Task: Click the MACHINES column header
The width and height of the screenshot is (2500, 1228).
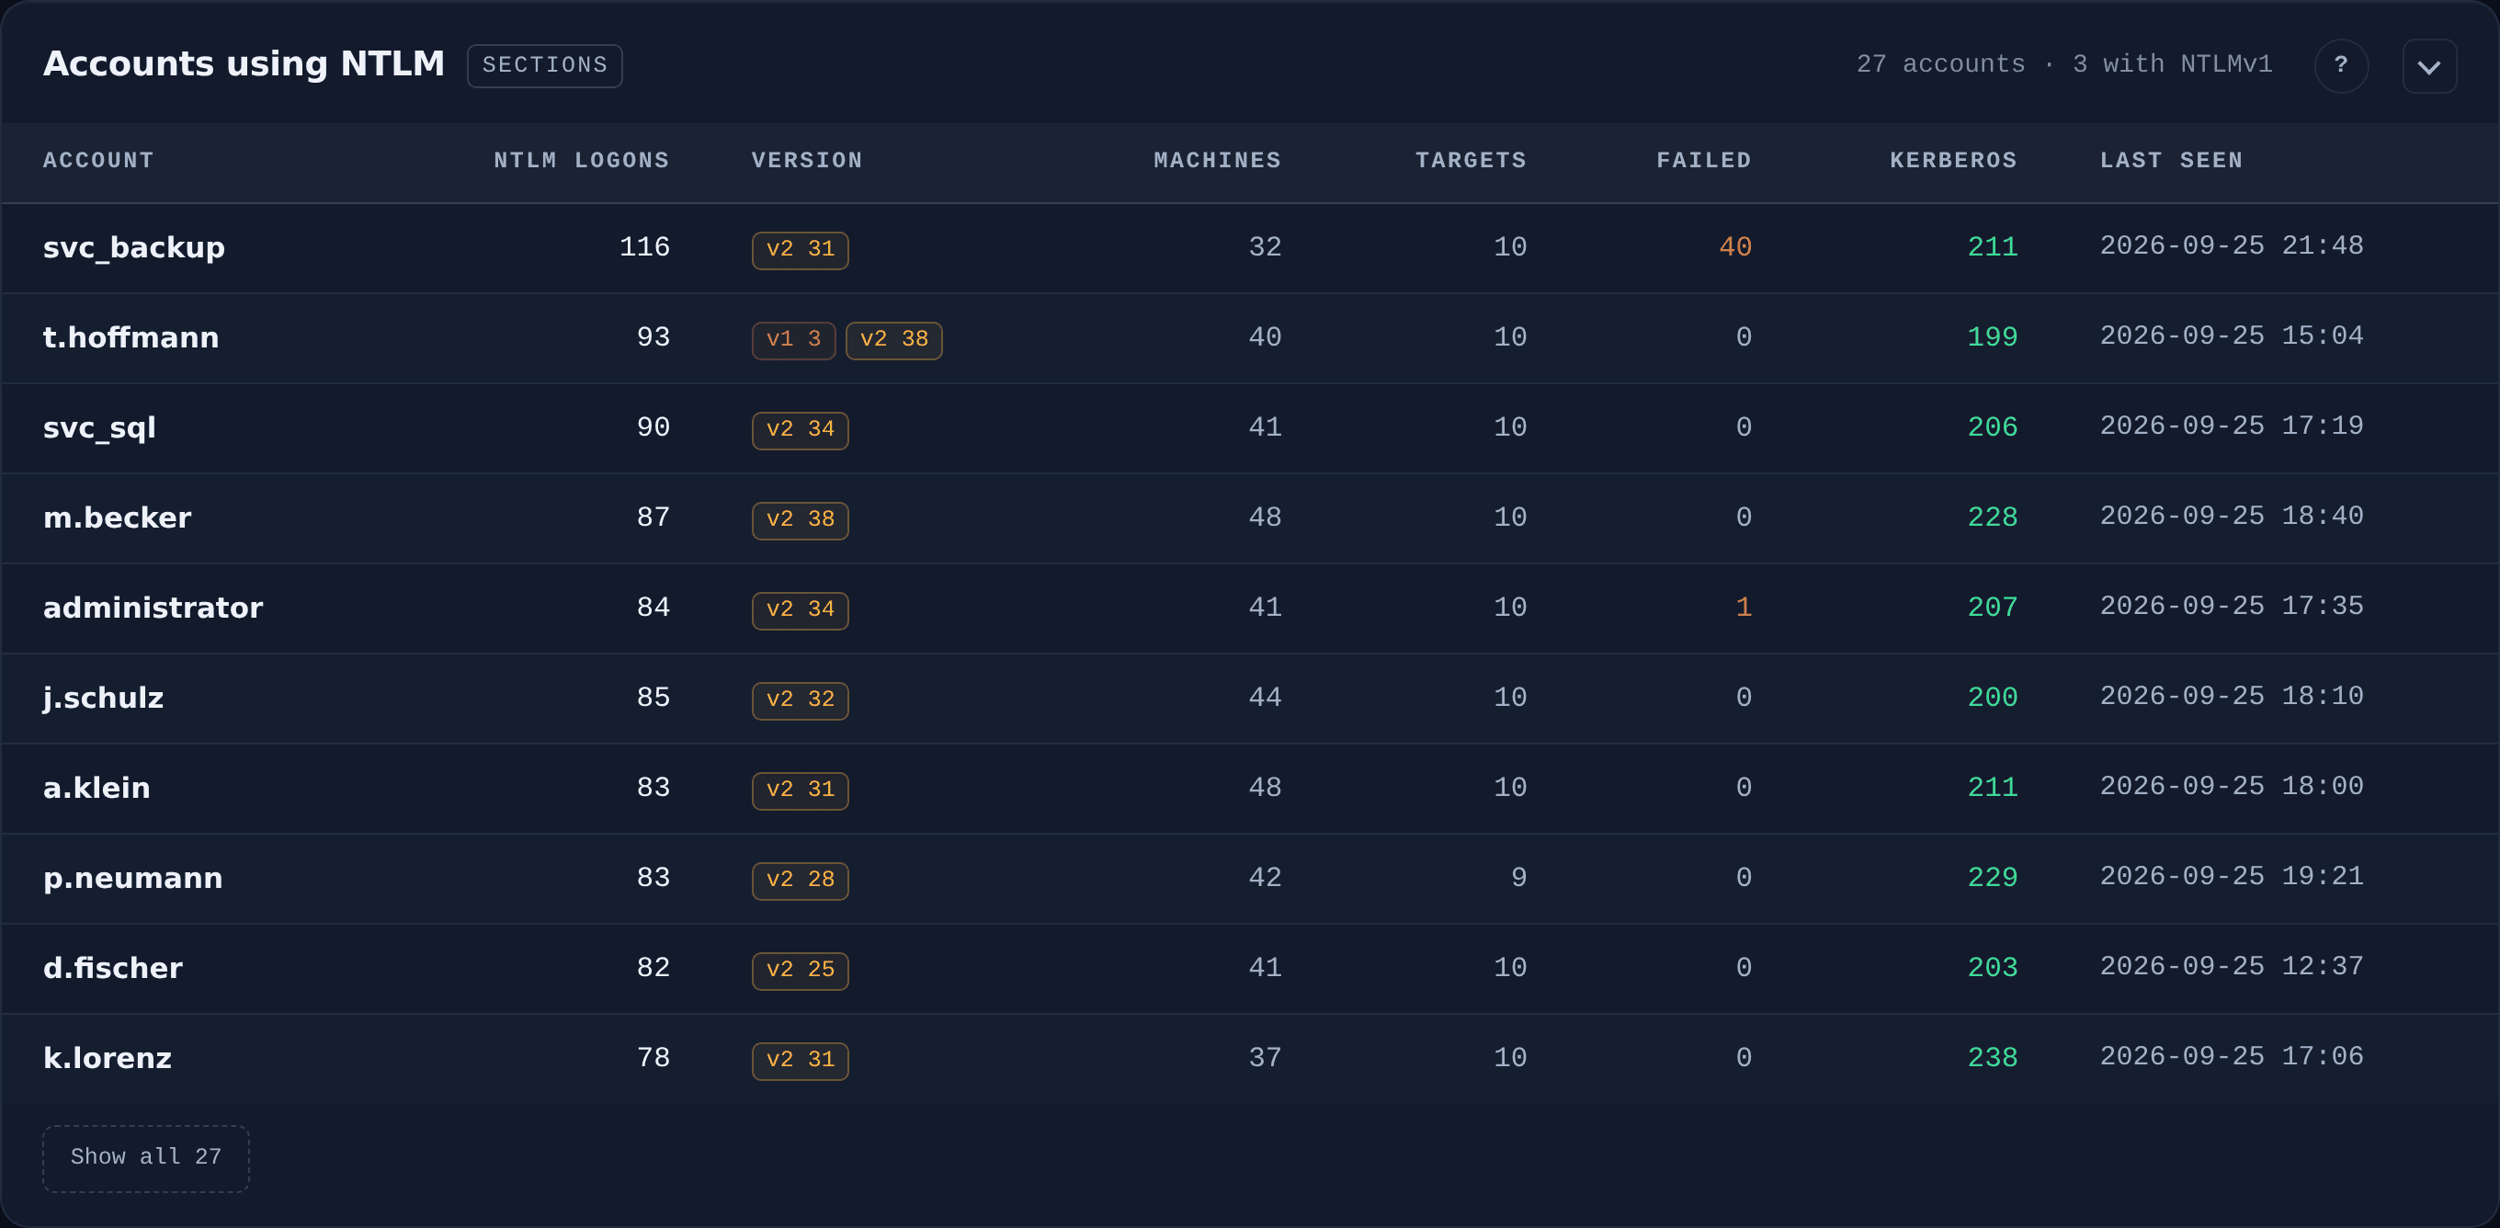Action: (1217, 160)
